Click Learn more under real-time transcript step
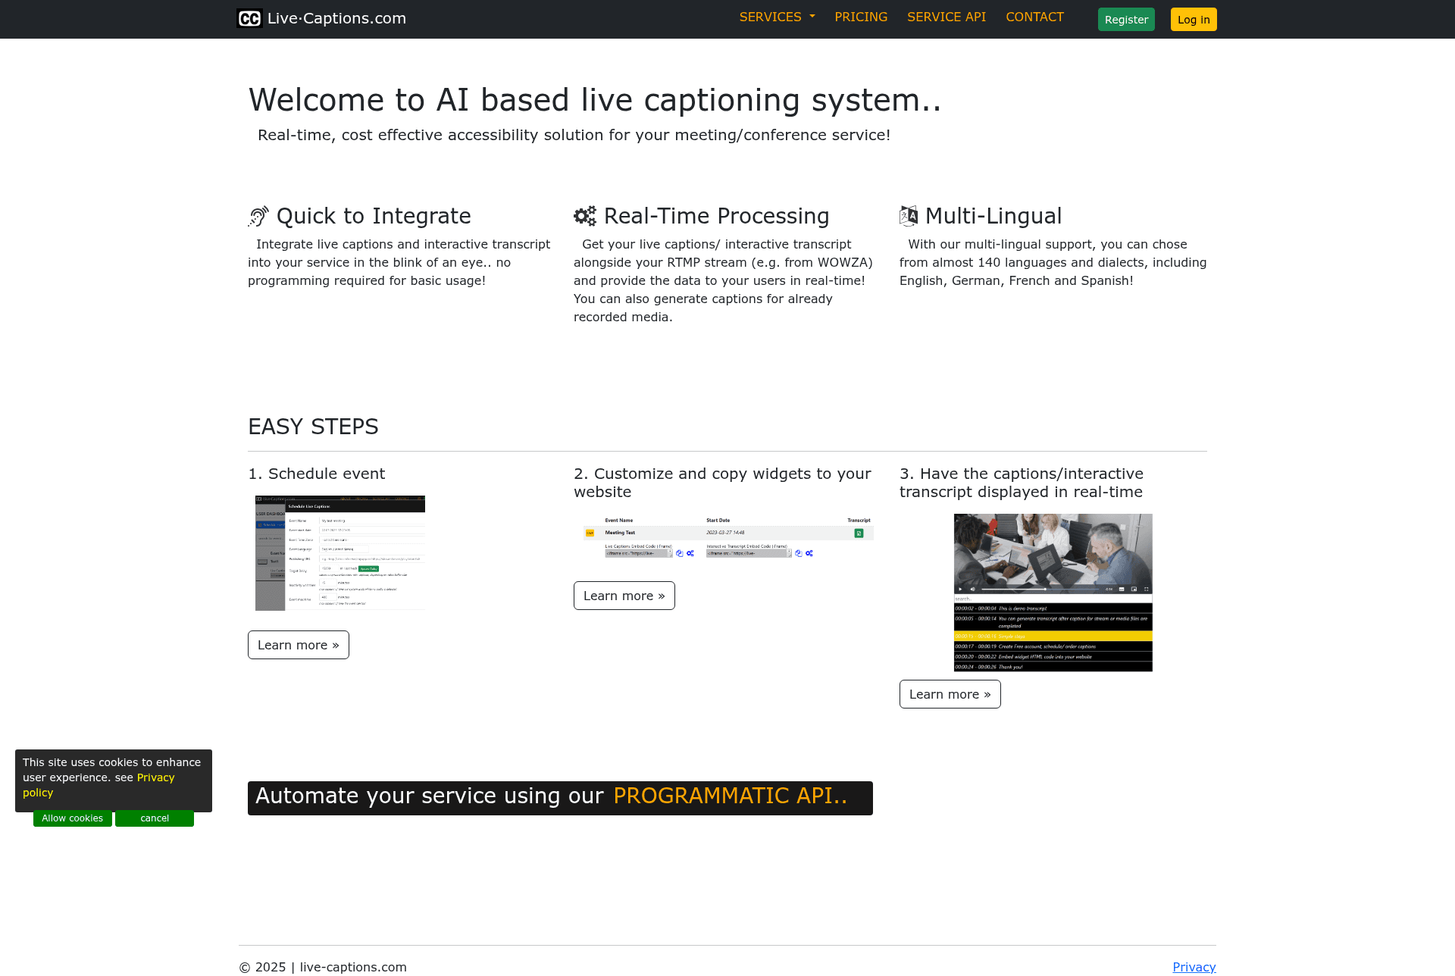Screen dimensions: 1455x976 tap(950, 694)
